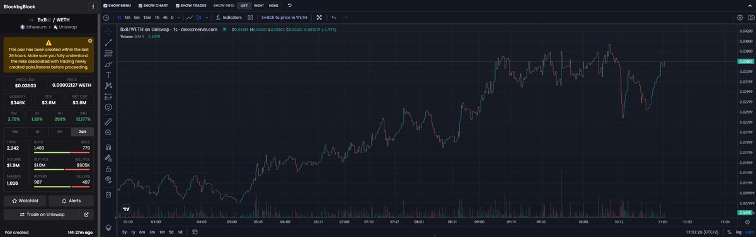
Task: Select the forecasting and measurement tool
Action: tap(108, 96)
